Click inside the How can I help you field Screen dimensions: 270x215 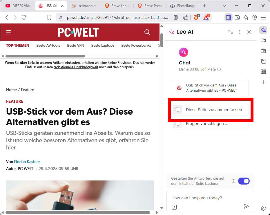point(203,198)
